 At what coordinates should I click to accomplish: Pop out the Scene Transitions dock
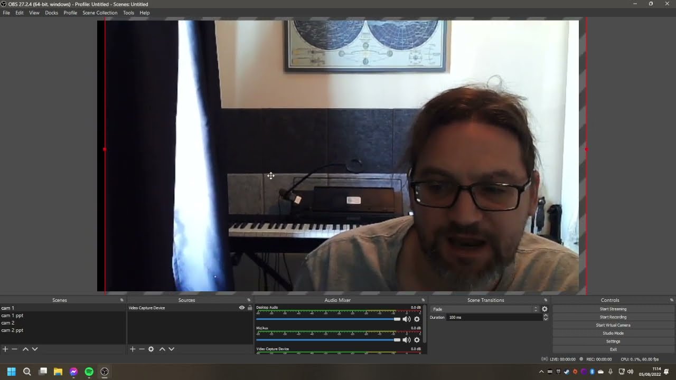tap(546, 300)
